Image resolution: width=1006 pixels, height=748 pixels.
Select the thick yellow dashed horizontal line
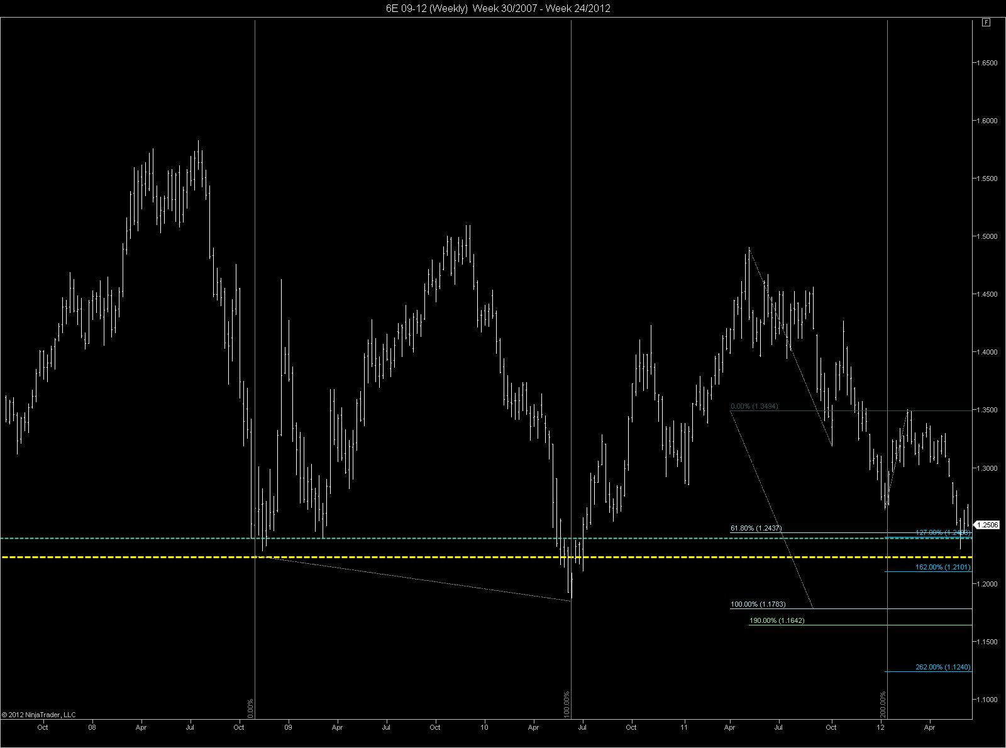coord(486,558)
